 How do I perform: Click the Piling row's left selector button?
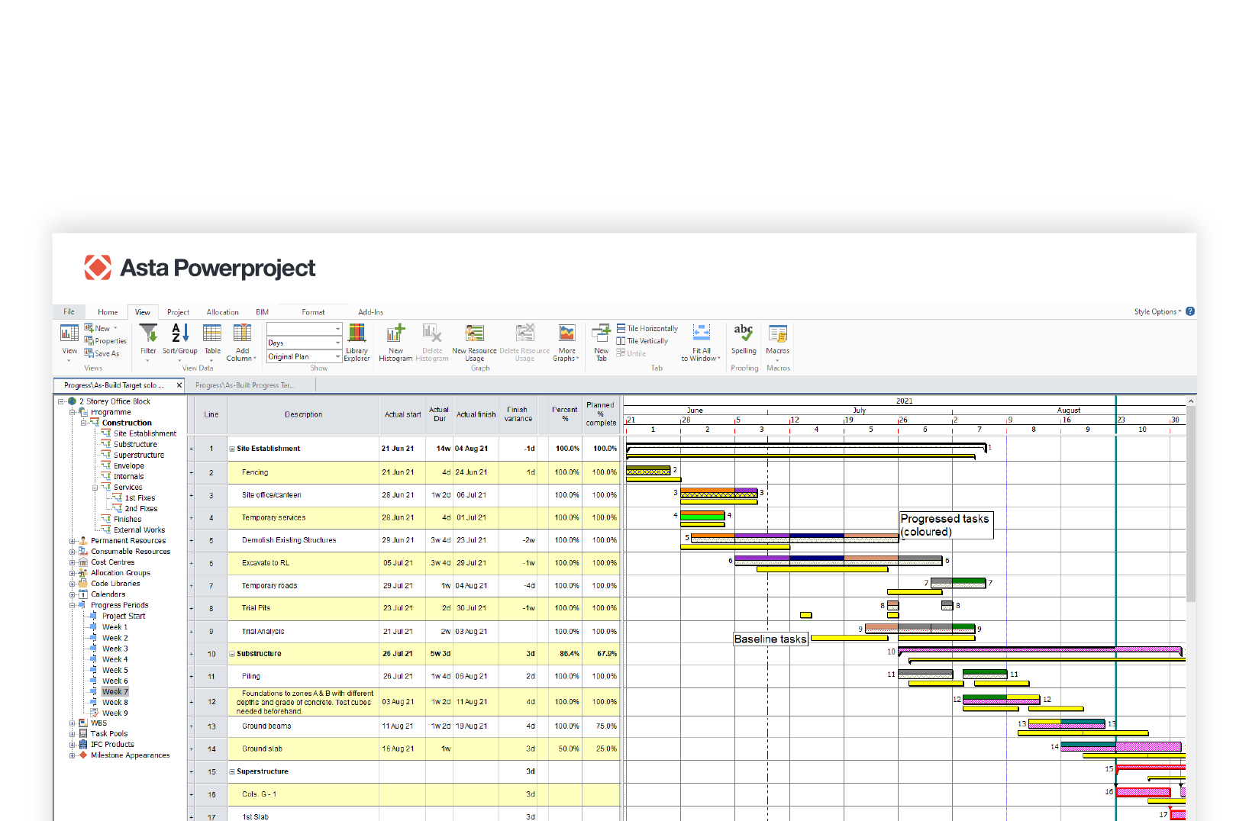point(191,677)
